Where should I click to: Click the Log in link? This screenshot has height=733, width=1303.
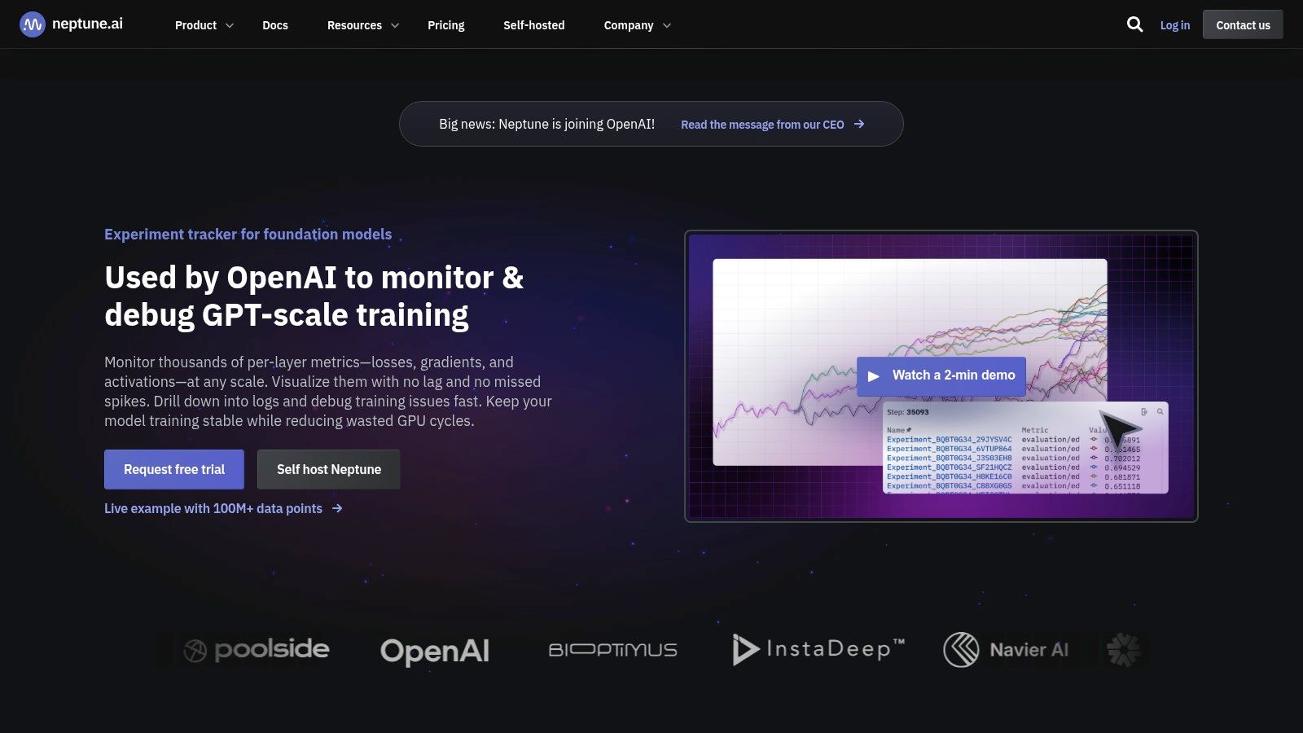(x=1174, y=25)
